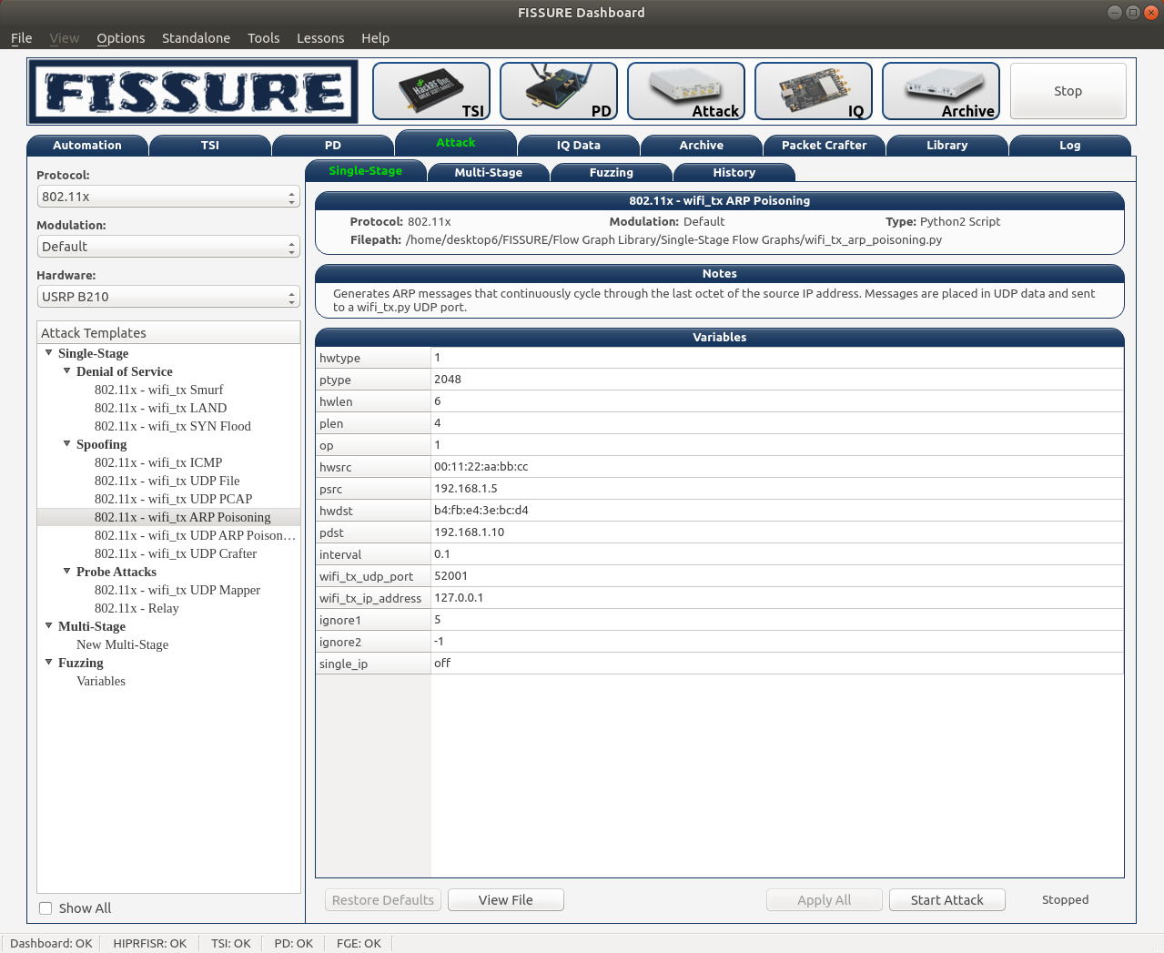Open the Lessons menu

[x=320, y=38]
